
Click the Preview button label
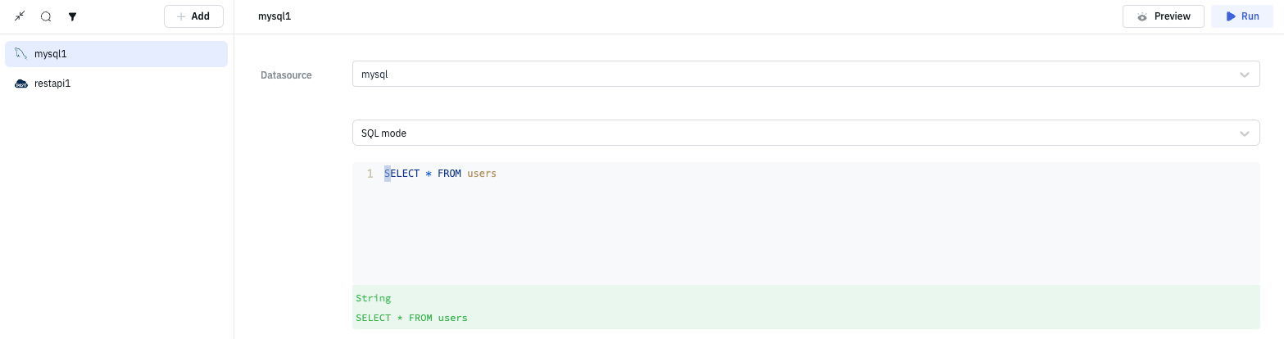[1172, 16]
